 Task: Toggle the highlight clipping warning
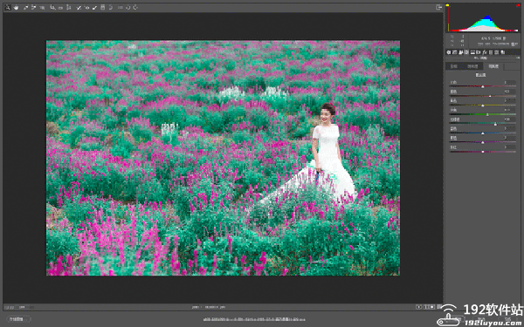[518, 5]
